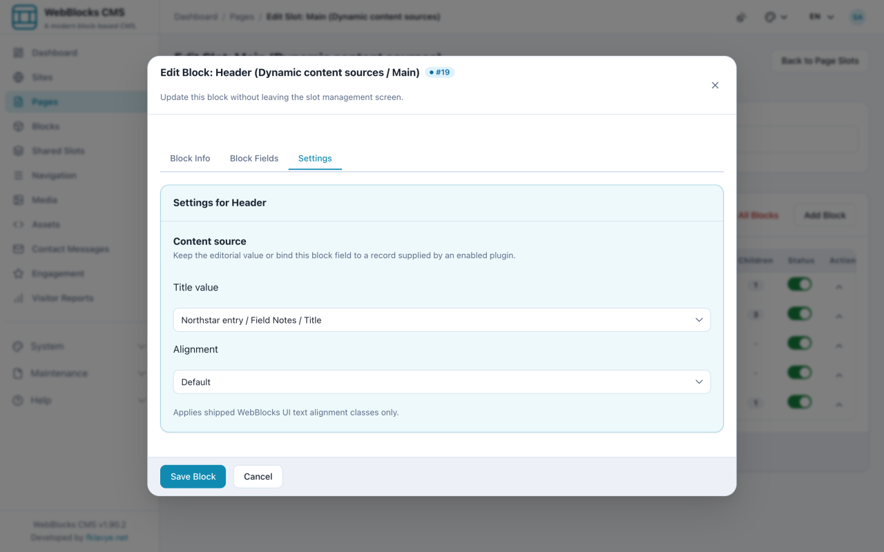Select the Settings tab

click(x=315, y=159)
